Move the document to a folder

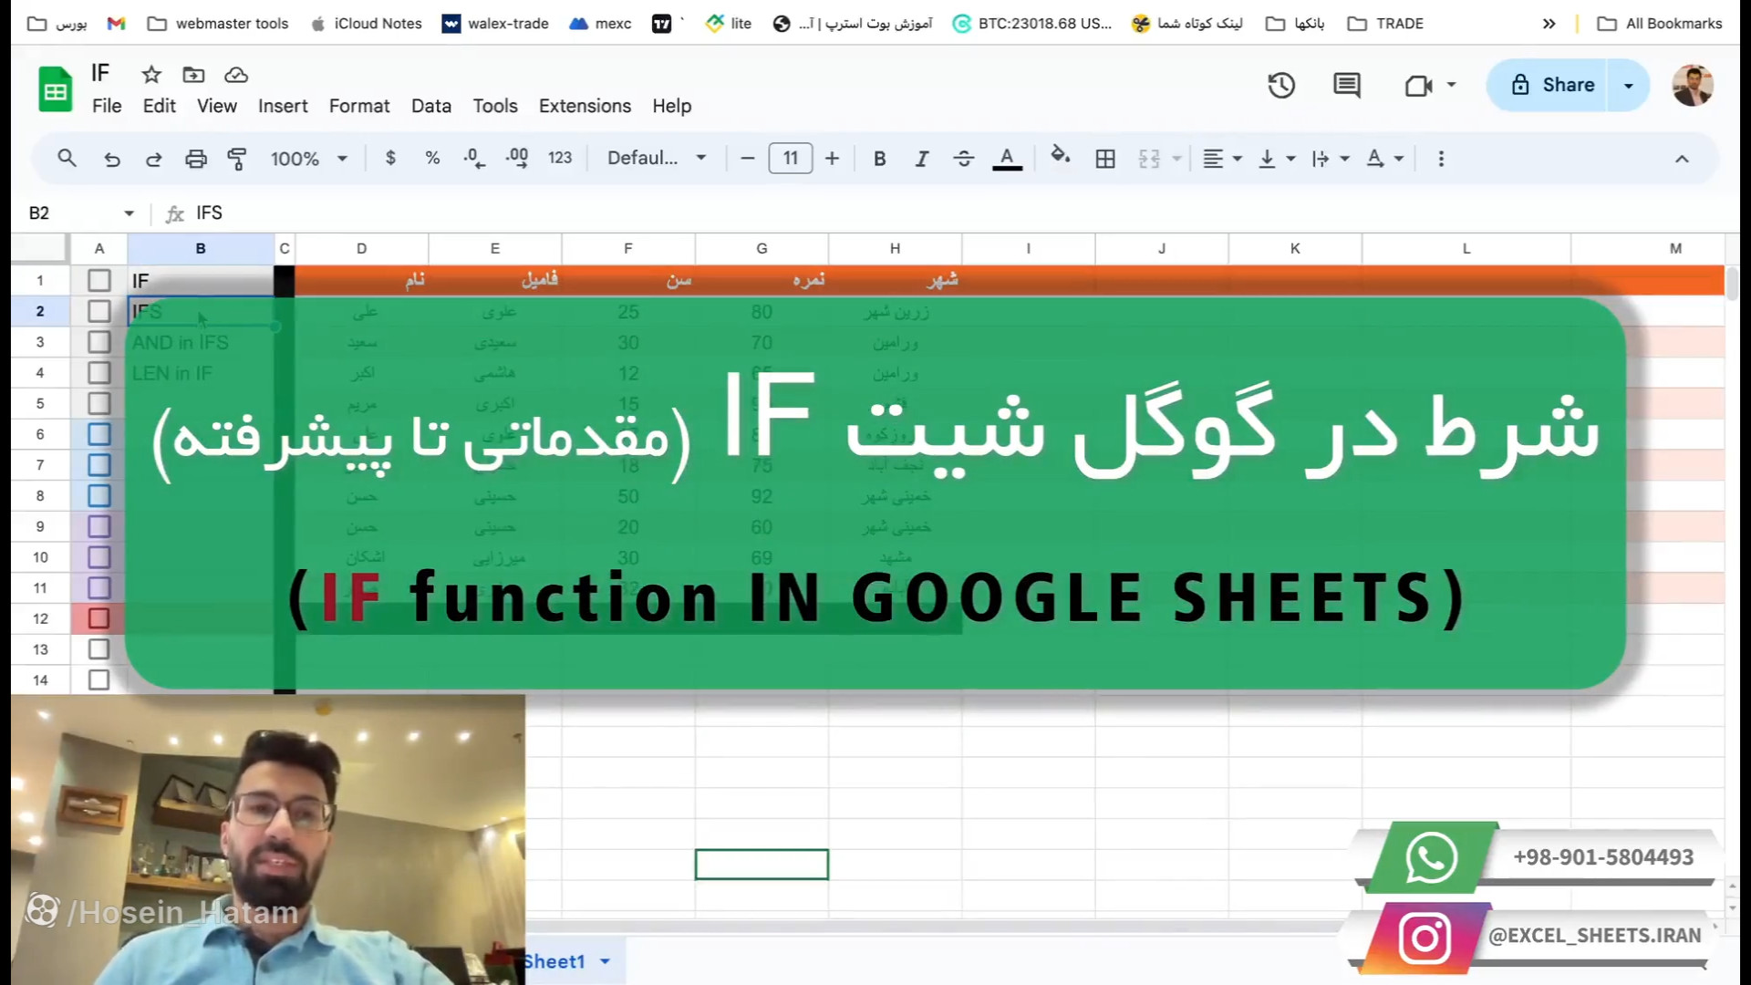[x=193, y=75]
